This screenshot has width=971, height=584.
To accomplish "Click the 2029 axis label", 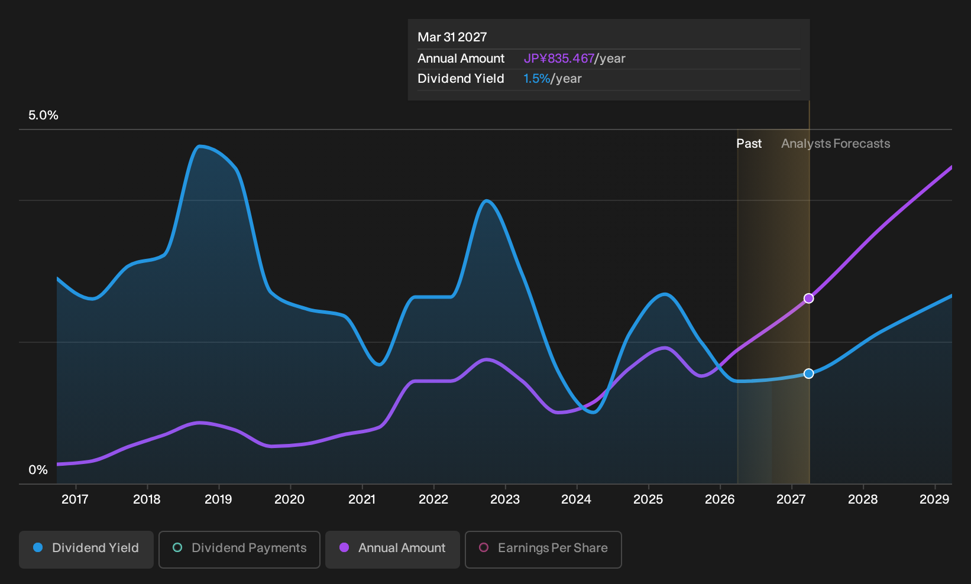I will tap(934, 499).
